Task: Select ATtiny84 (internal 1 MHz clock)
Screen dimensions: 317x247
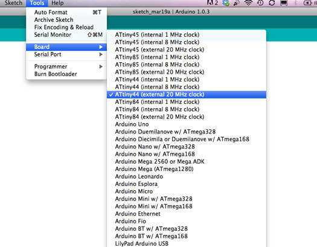Action: point(187,102)
